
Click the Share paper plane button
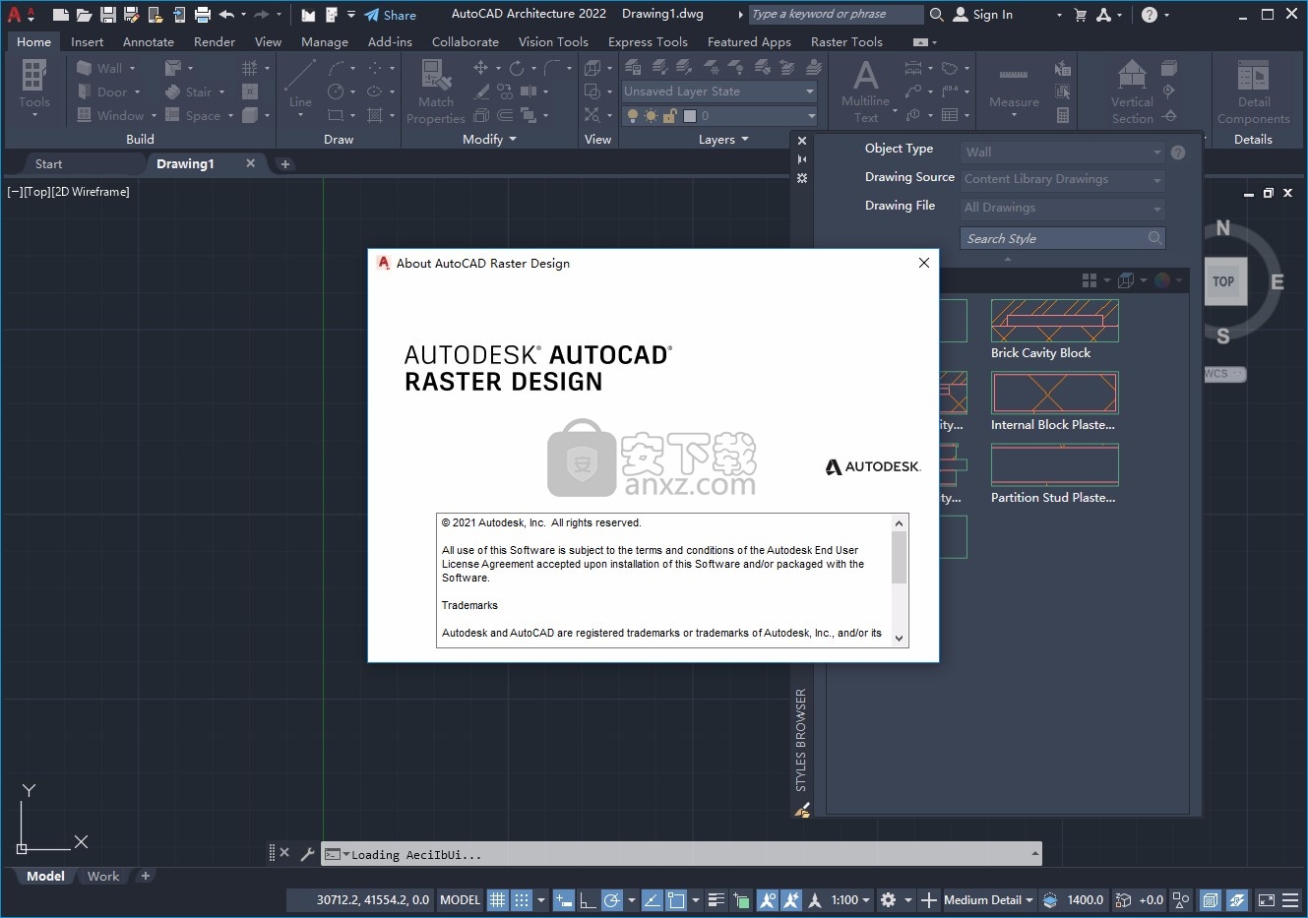(390, 15)
